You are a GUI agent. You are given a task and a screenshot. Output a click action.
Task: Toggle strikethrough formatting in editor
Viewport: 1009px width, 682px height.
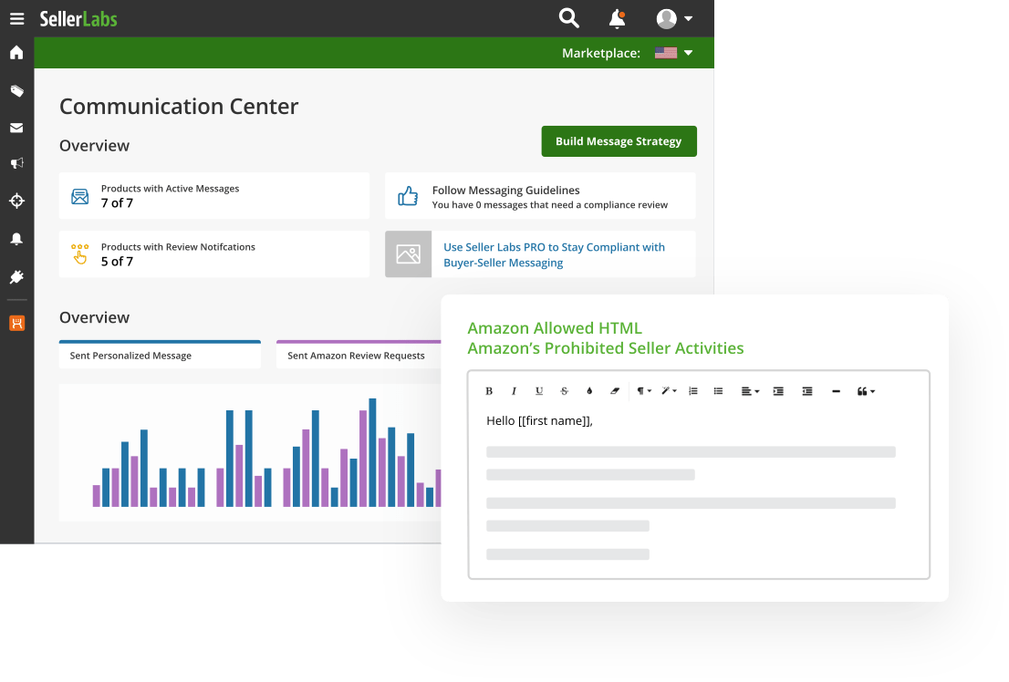(x=565, y=391)
